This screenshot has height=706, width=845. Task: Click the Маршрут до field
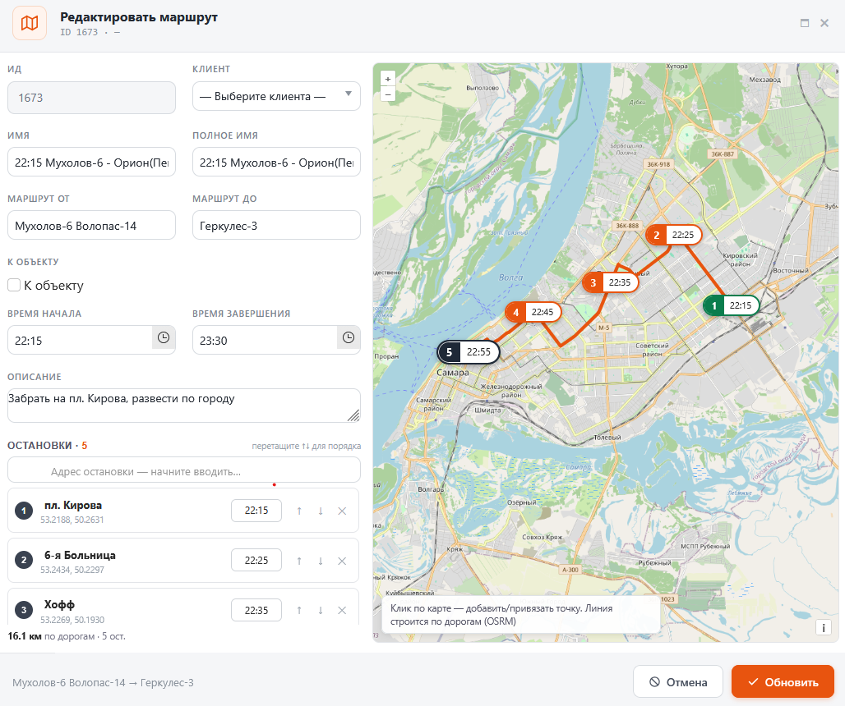(x=276, y=226)
